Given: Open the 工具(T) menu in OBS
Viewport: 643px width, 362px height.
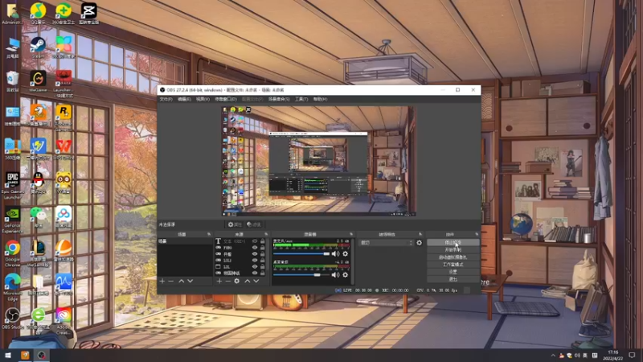Looking at the screenshot, I should click(301, 99).
